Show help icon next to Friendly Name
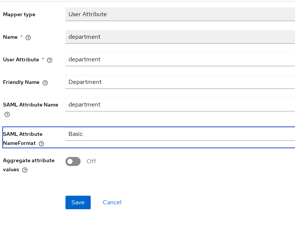This screenshot has height=245, width=295. point(45,83)
